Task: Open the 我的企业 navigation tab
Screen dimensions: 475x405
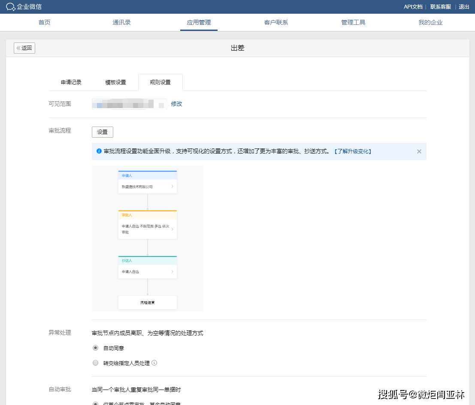Action: pos(430,22)
